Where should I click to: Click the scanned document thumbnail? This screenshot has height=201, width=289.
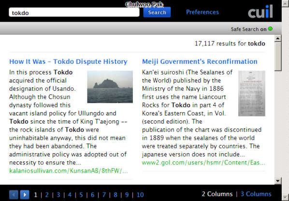(x=252, y=93)
